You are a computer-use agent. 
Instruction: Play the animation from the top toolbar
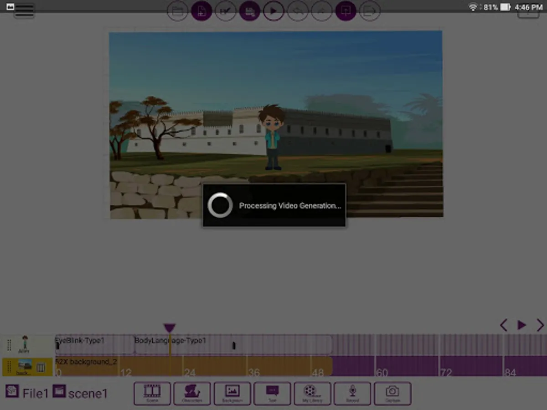click(x=273, y=11)
